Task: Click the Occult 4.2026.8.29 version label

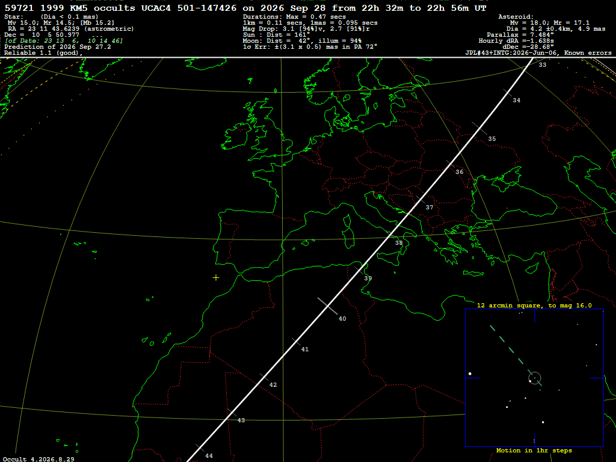Action: [38, 459]
